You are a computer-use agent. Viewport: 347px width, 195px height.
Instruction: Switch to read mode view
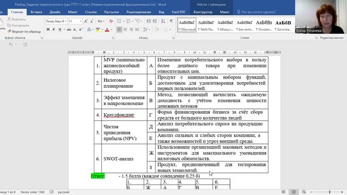click(x=284, y=192)
